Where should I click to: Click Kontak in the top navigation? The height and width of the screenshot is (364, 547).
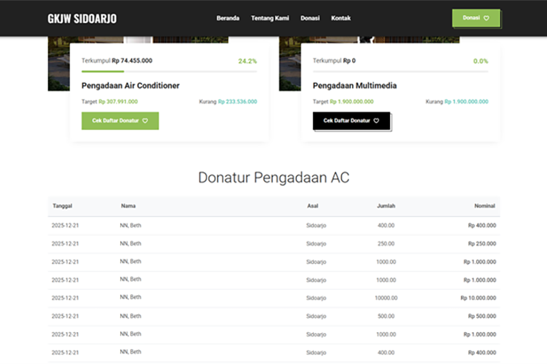[341, 18]
